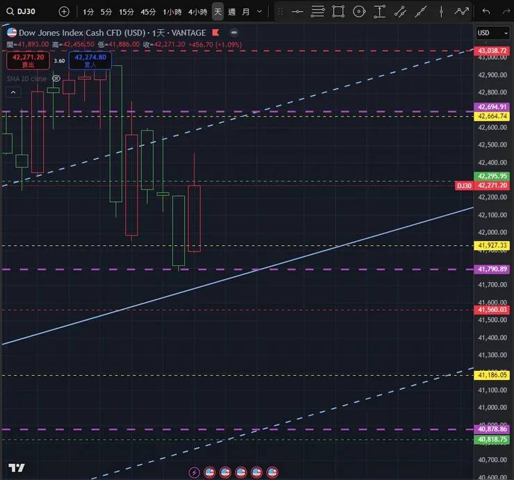Select the Fibonacci retracement tool
The width and height of the screenshot is (514, 480).
[x=317, y=12]
